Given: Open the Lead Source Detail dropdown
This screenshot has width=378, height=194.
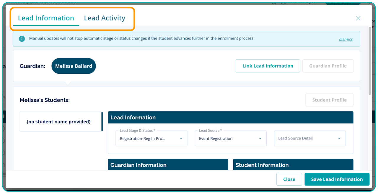Looking at the screenshot, I should click(309, 139).
